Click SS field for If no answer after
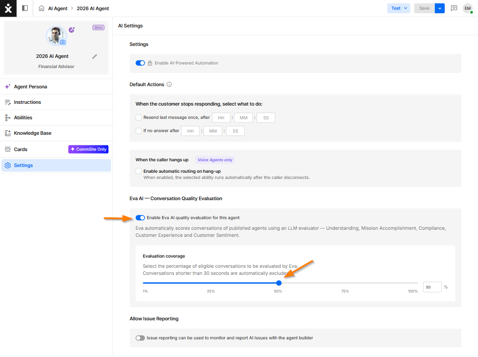Image resolution: width=478 pixels, height=357 pixels. 235,131
